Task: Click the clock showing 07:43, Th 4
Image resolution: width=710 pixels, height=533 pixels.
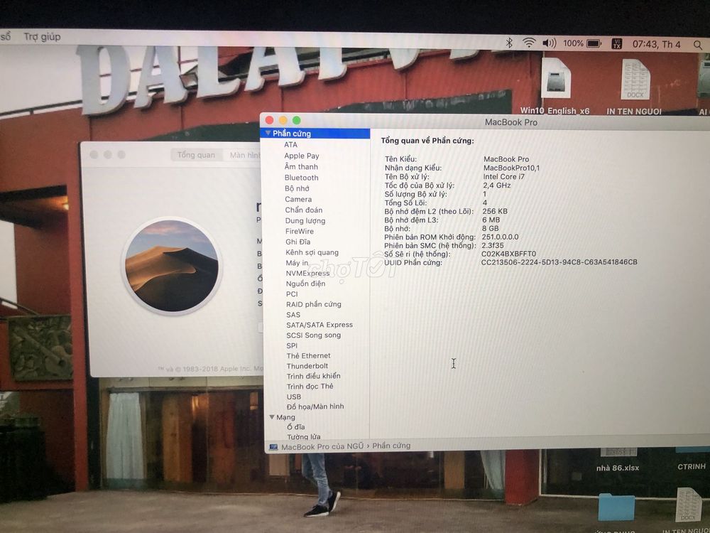Action: (x=656, y=44)
